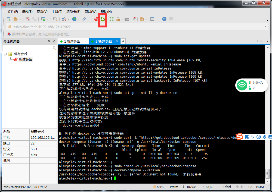The image size is (272, 192).
Task: Toggle pin on the 会话管理器 panel
Action: tap(49, 41)
